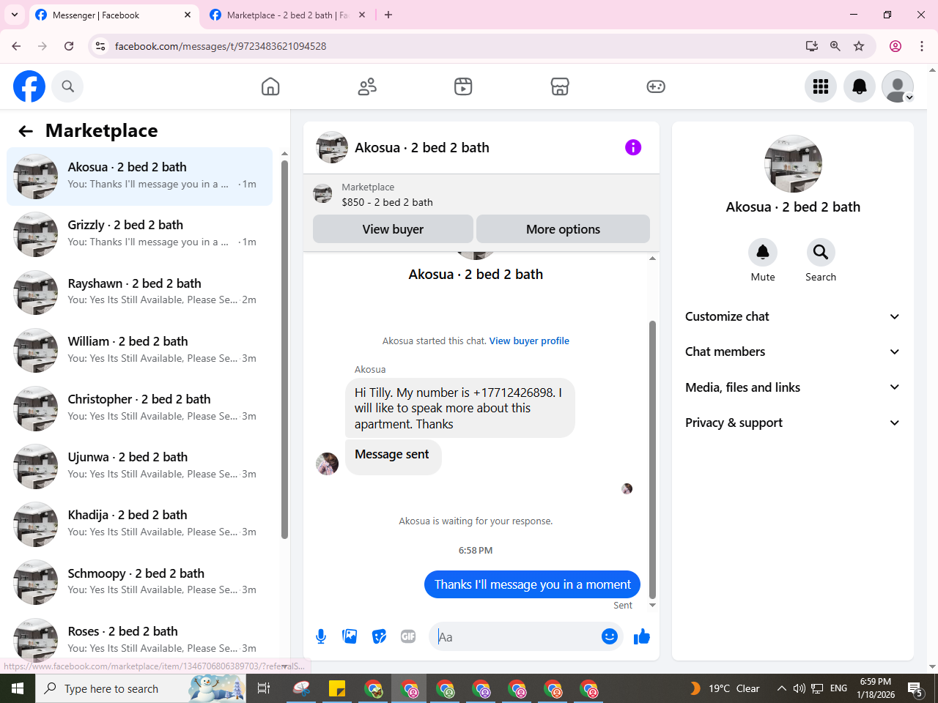Open the account profile avatar menu
Viewport: 938px width, 703px height.
[x=898, y=86]
